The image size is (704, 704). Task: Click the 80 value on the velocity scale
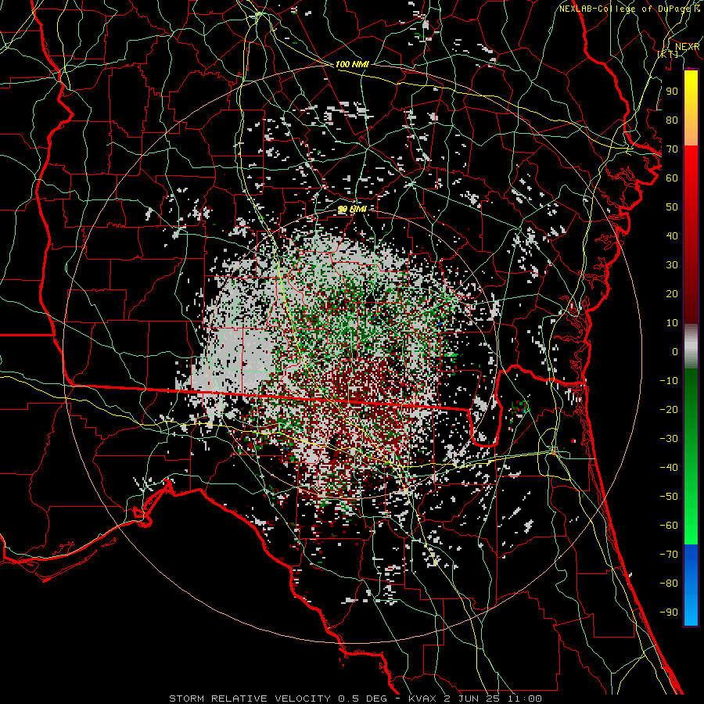tap(672, 120)
